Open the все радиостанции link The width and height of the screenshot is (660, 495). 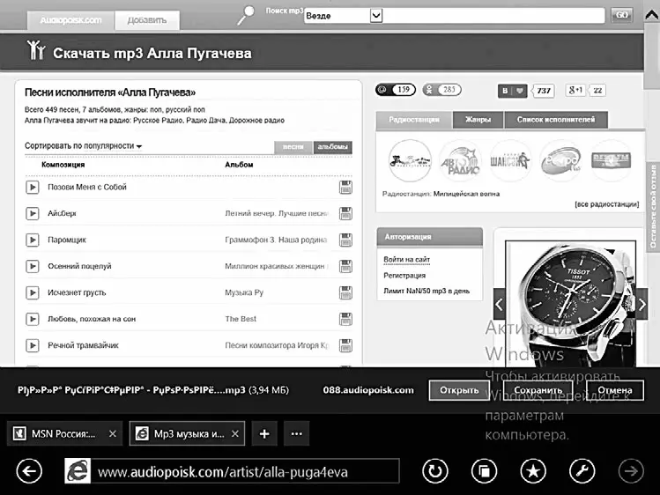pyautogui.click(x=606, y=204)
